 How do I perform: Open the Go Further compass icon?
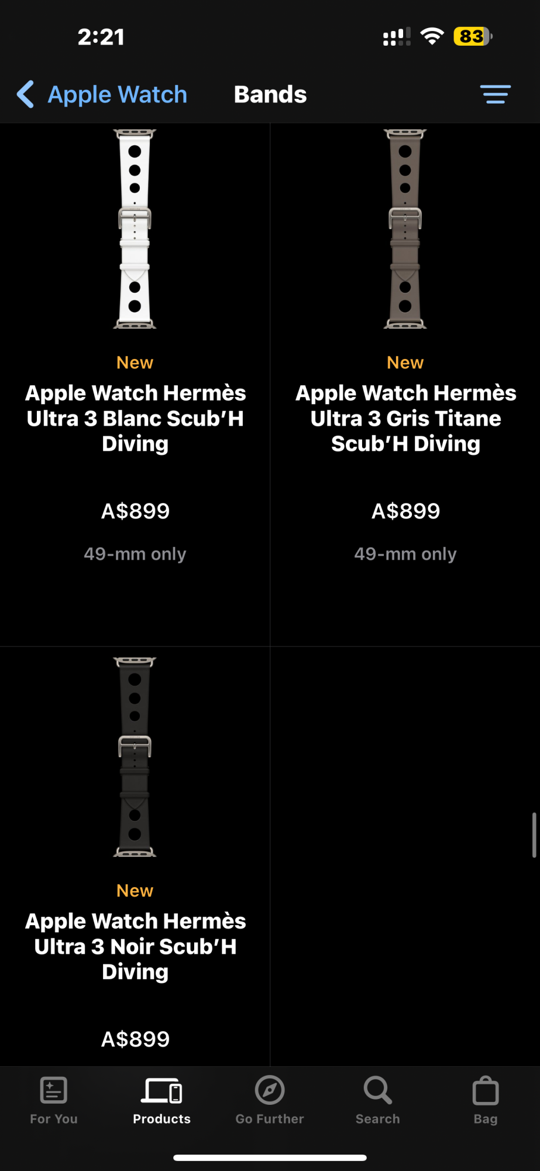click(x=270, y=1090)
